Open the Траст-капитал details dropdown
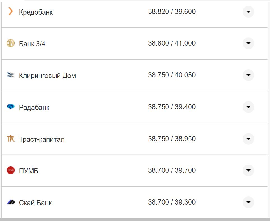Image resolution: width=270 pixels, height=221 pixels. pyautogui.click(x=248, y=139)
